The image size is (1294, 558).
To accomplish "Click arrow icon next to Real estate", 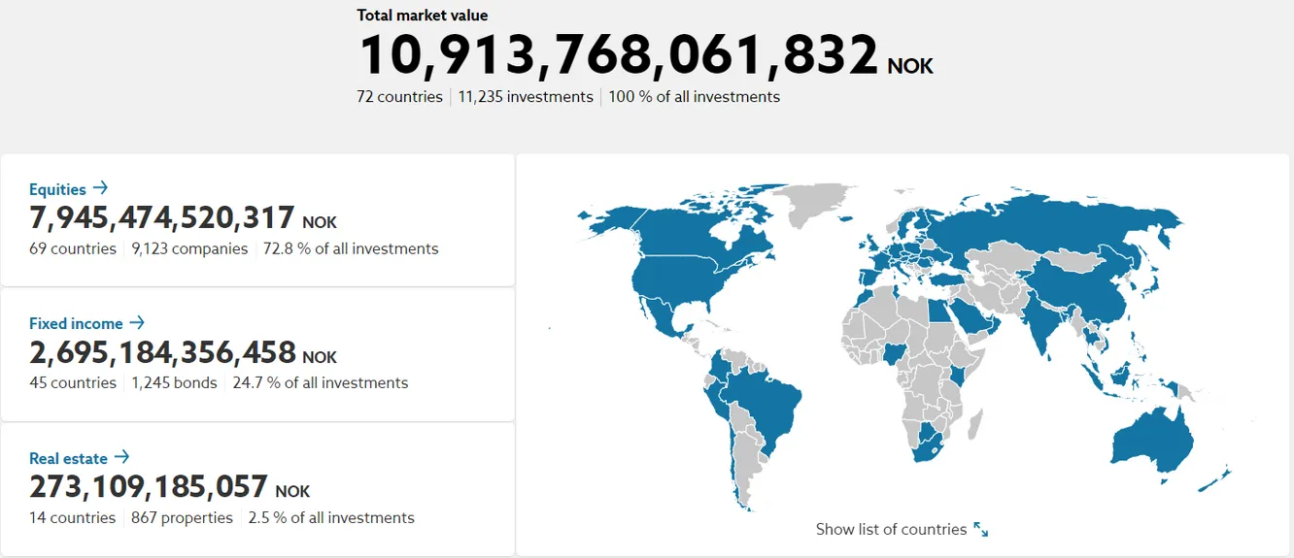I will click(x=121, y=457).
